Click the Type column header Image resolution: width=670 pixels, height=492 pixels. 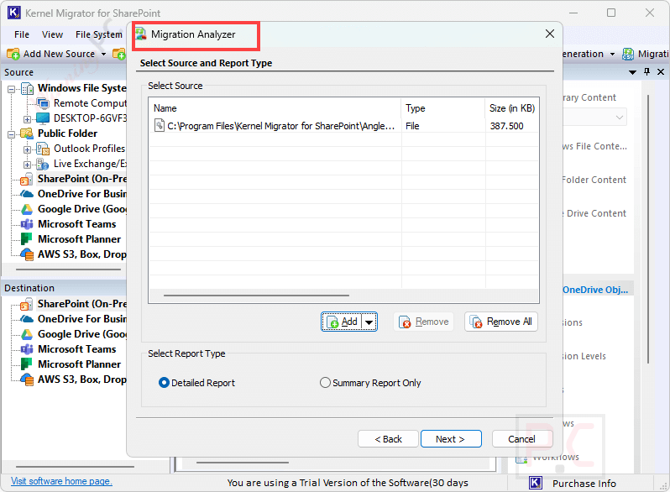click(442, 108)
